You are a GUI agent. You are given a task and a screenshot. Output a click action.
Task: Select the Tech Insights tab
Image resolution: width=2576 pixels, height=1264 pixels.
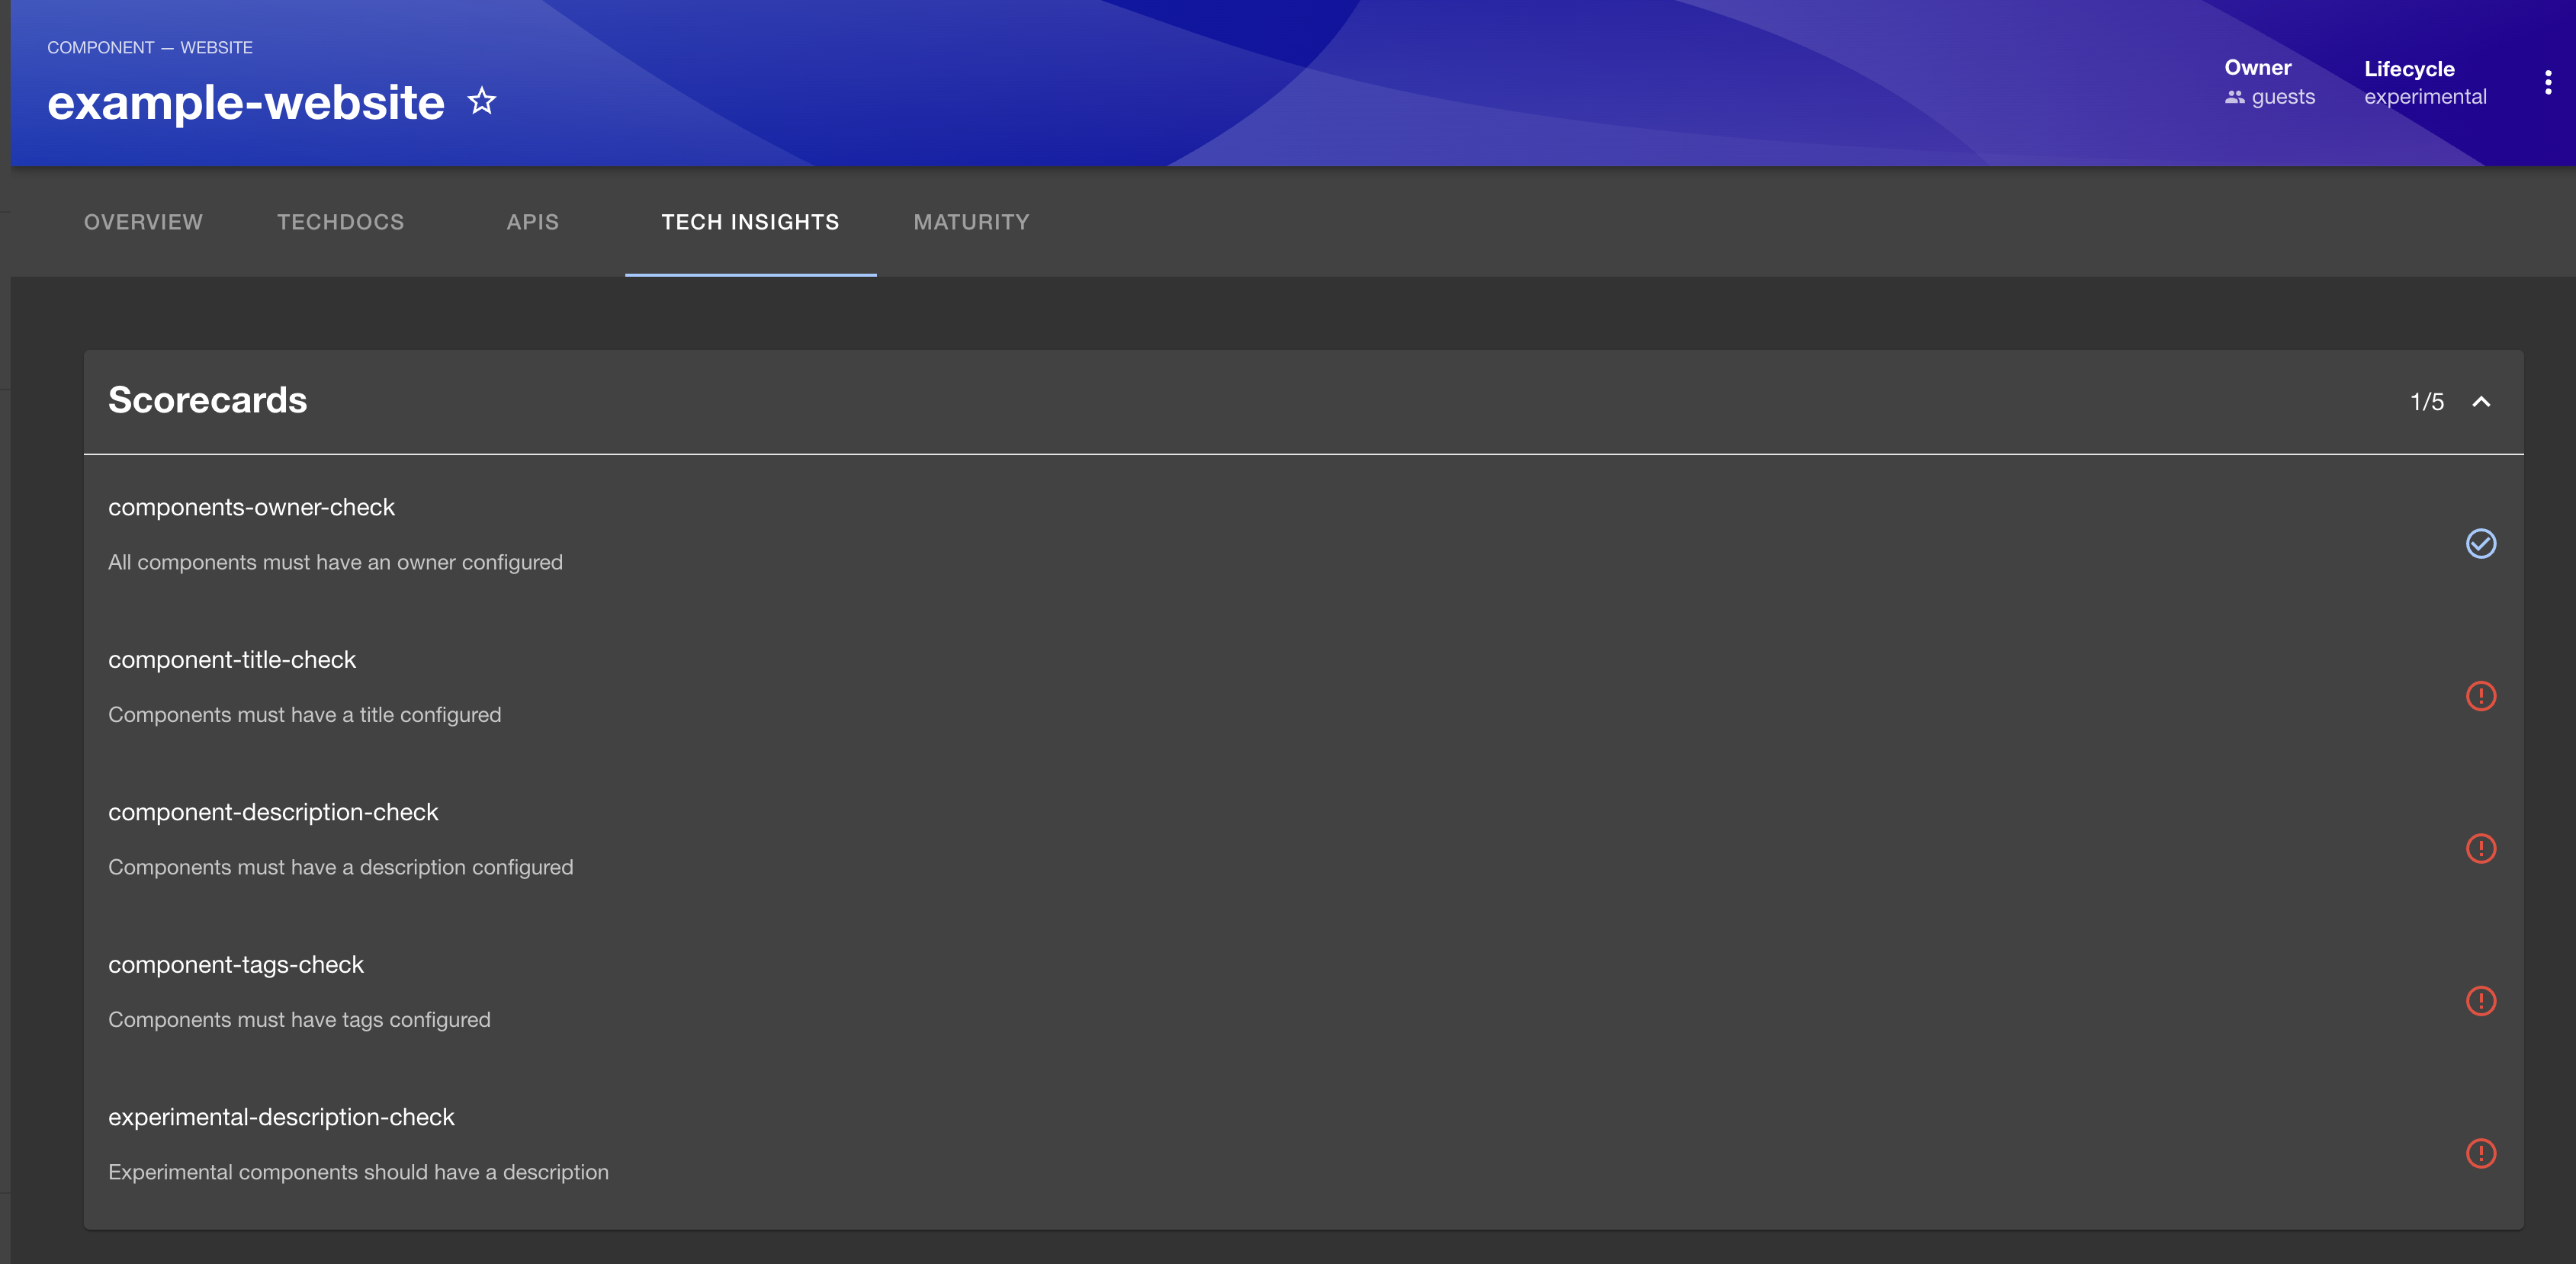(x=750, y=222)
